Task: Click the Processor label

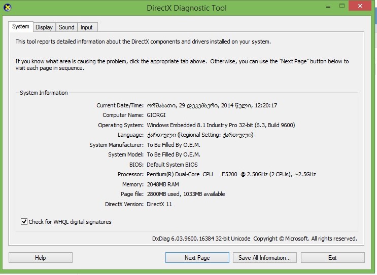Action: (130, 174)
